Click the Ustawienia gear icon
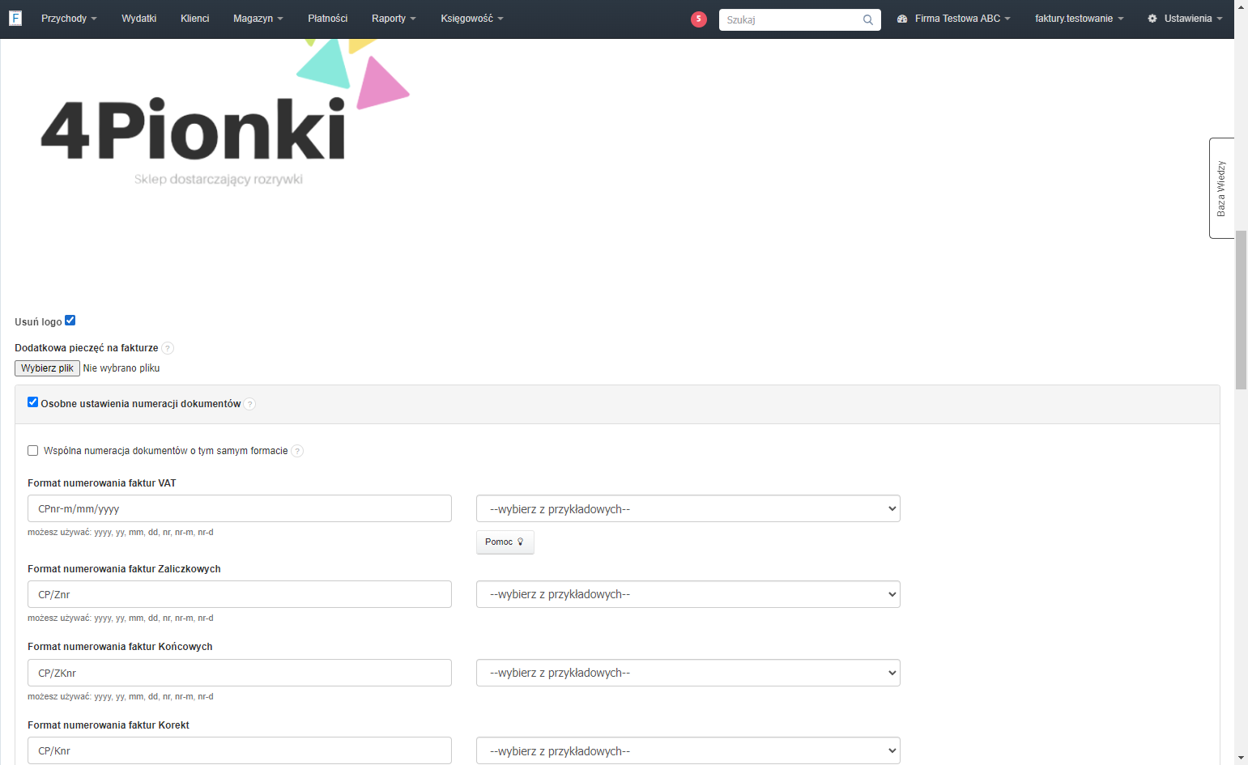This screenshot has width=1248, height=765. [1152, 19]
